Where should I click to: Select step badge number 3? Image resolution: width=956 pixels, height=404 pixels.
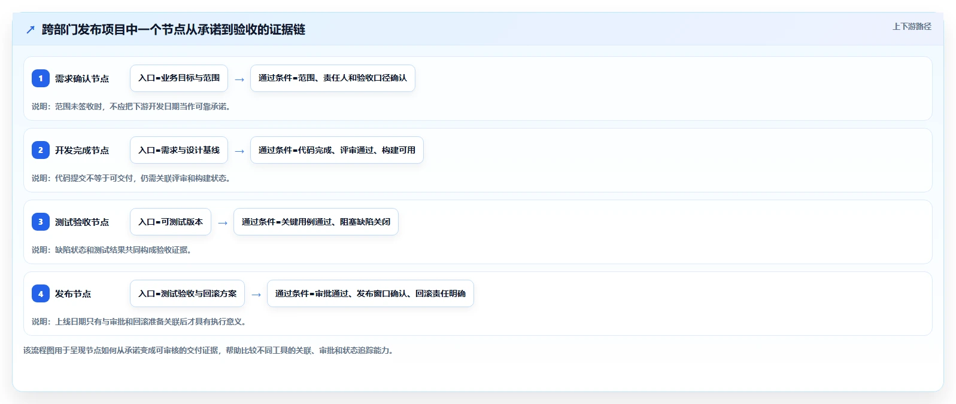click(x=41, y=222)
